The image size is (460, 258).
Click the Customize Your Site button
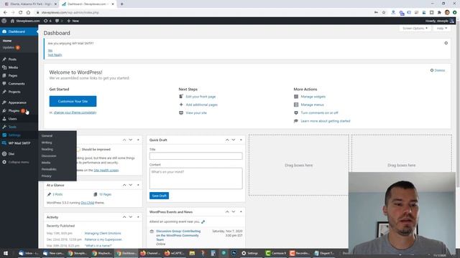tap(73, 101)
